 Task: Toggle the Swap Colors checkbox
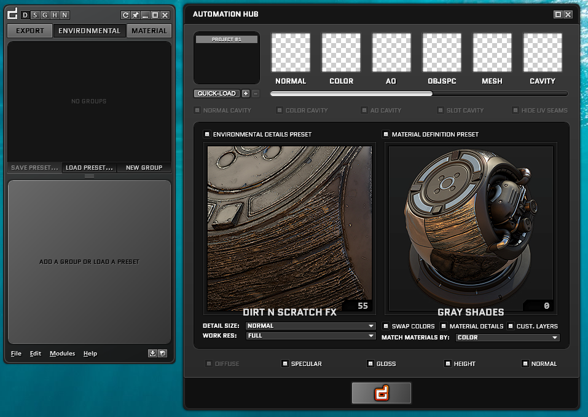pos(386,326)
